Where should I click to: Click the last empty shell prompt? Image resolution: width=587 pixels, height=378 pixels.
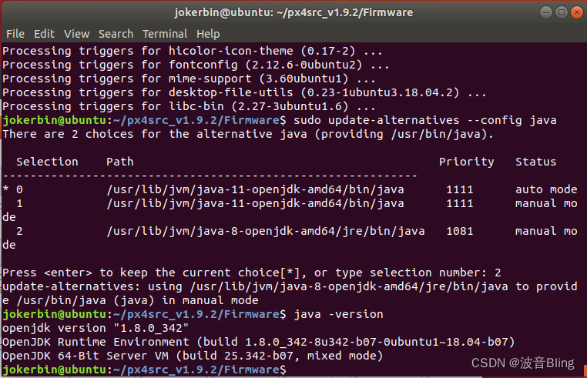click(144, 370)
